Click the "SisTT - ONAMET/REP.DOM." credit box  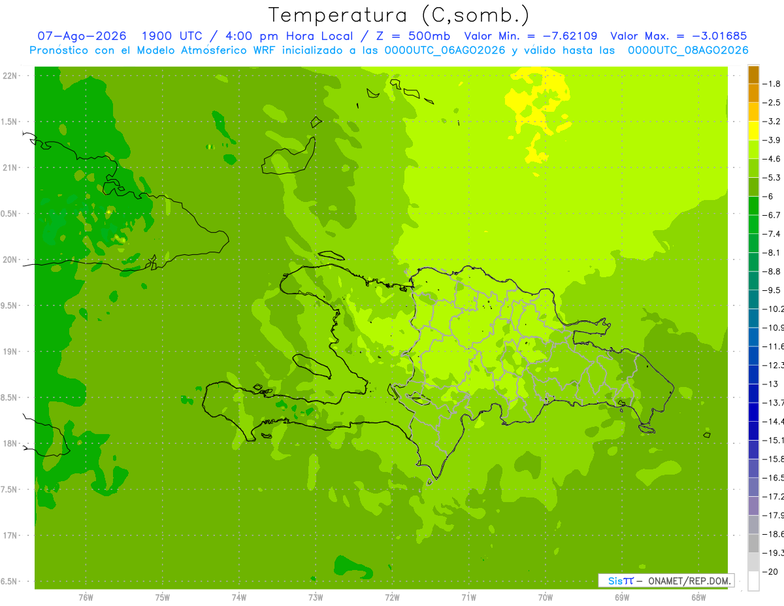pyautogui.click(x=666, y=581)
